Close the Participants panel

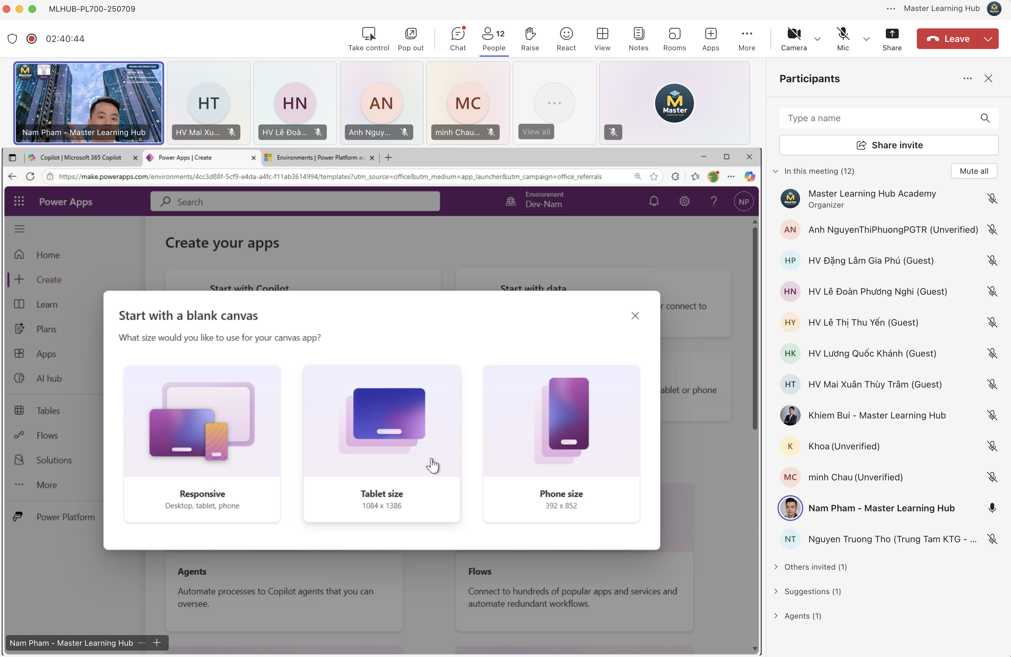[988, 79]
